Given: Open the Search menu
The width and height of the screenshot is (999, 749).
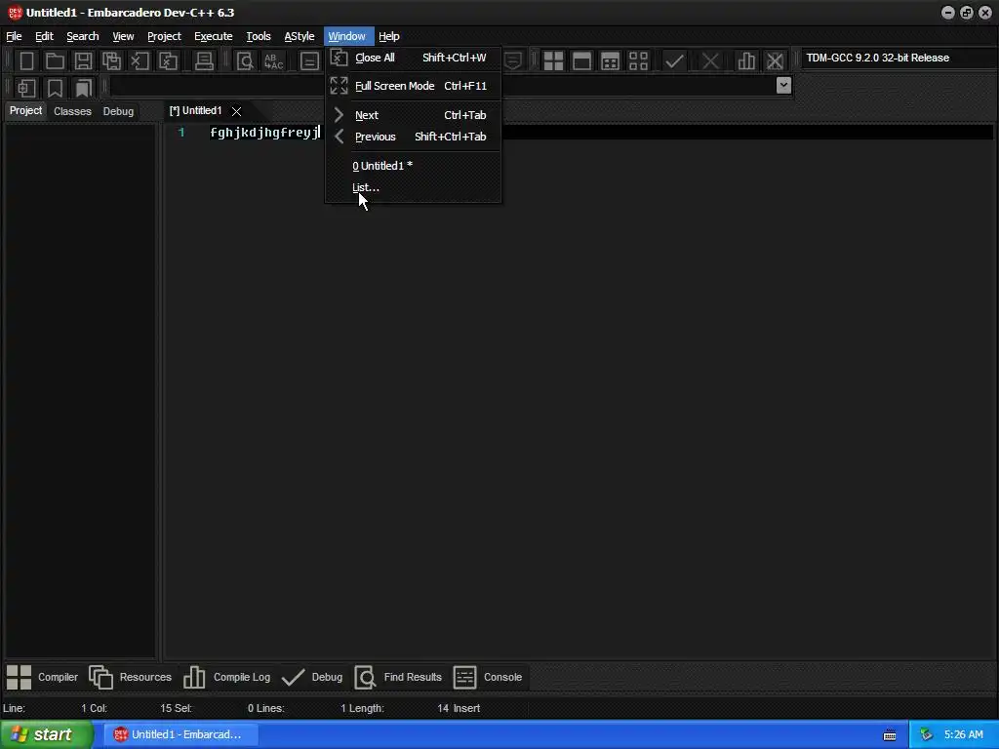Looking at the screenshot, I should coord(83,36).
